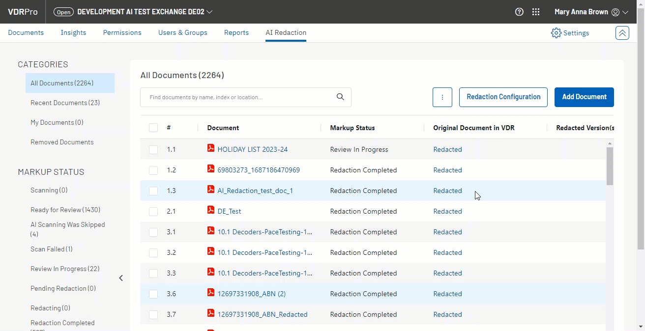Click PDF icon of AI_Redaction_test_doc_1
The image size is (645, 331).
coord(211,190)
